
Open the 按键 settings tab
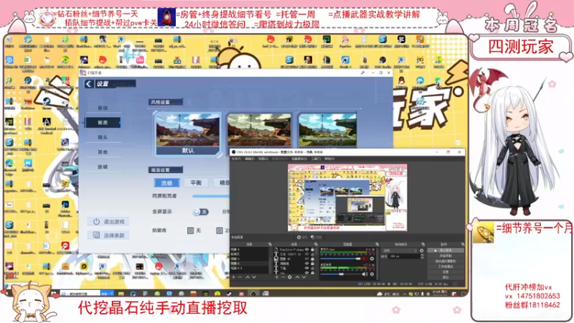click(x=103, y=167)
